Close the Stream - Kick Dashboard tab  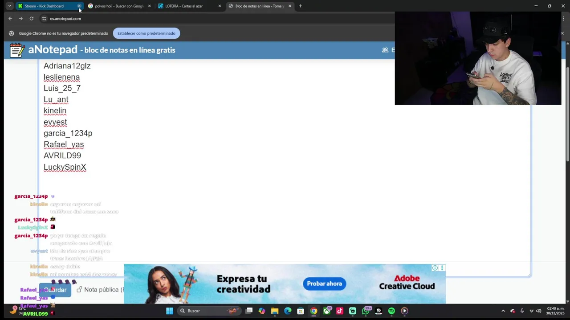pos(79,6)
